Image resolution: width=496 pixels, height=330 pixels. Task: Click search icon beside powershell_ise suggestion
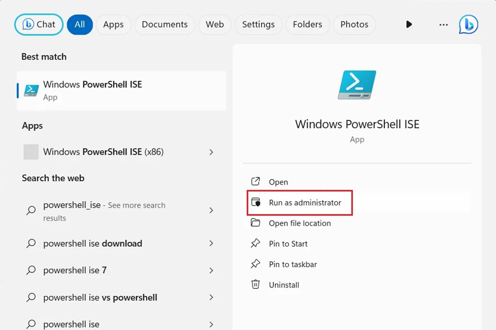[31, 210]
